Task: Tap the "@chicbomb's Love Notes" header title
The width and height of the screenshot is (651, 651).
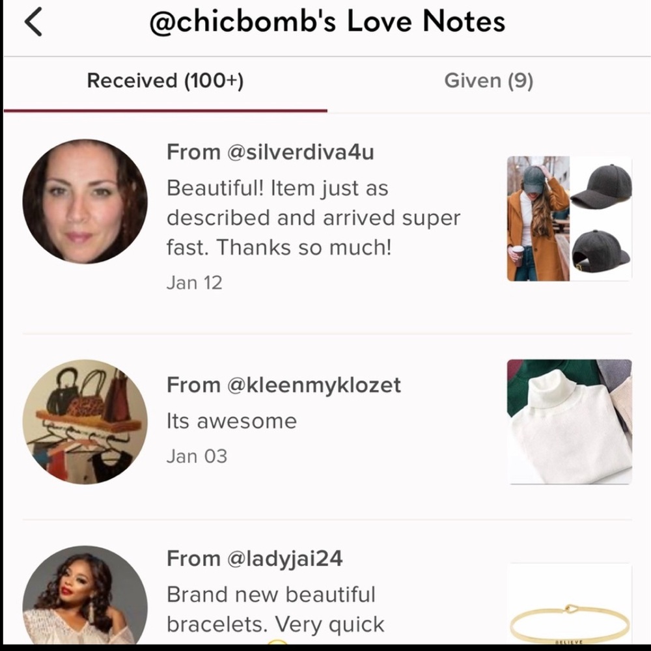Action: click(327, 21)
